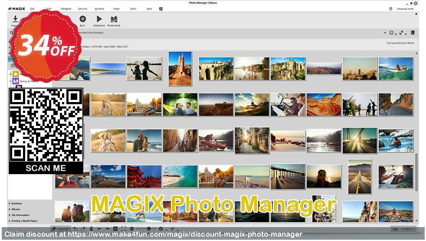Image resolution: width=426 pixels, height=241 pixels.
Task: Select the couple in hammock thumbnail
Action: (x=180, y=105)
